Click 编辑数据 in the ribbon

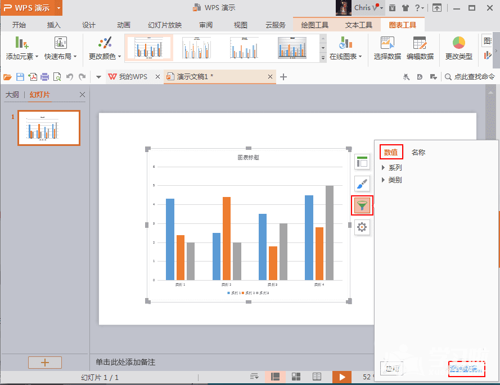tap(420, 48)
